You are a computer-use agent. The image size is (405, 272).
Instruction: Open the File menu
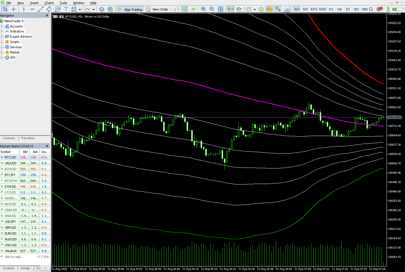pos(8,3)
